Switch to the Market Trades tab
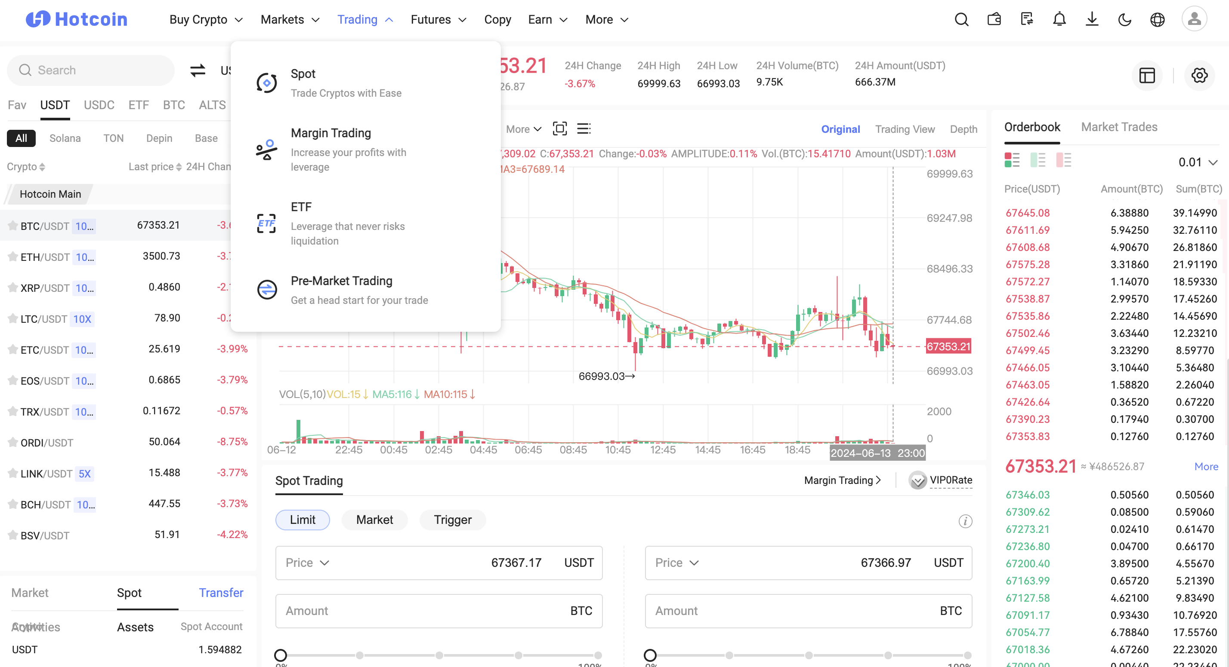Image resolution: width=1229 pixels, height=667 pixels. [x=1119, y=127]
